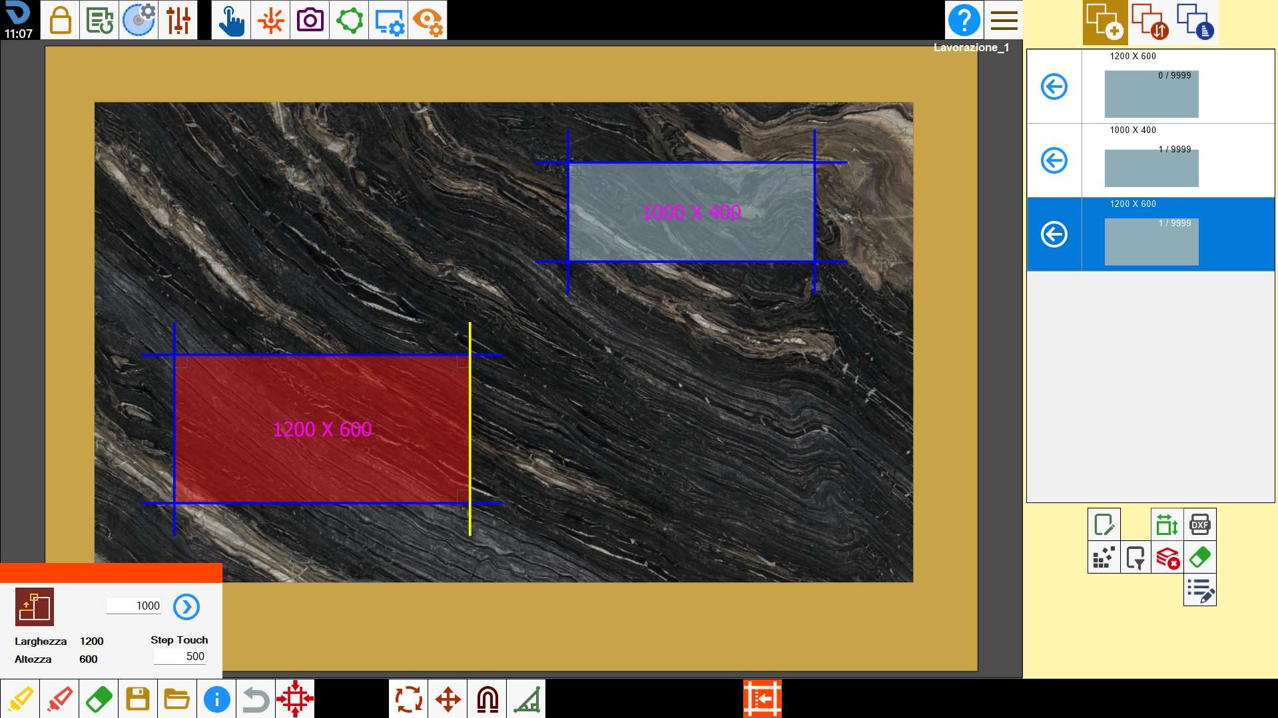Screen dimensions: 1278x718
Task: Click the arrow of selected 1200 X 600 row
Action: [x=1054, y=234]
